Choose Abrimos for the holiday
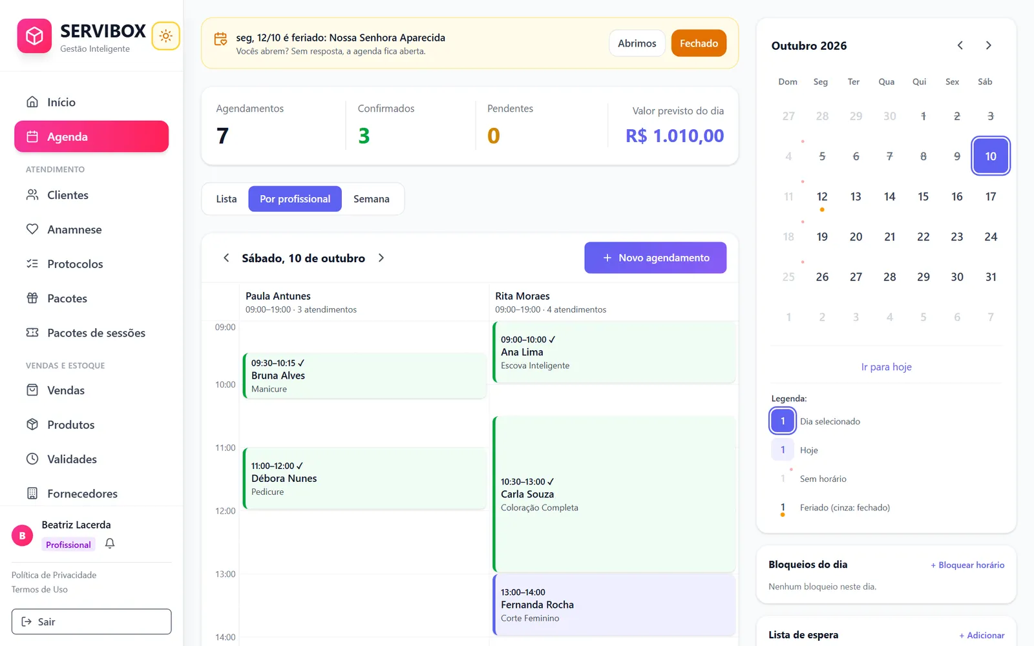The height and width of the screenshot is (646, 1034). click(637, 43)
